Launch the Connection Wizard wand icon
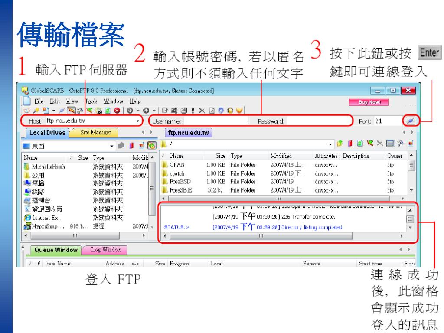Screen dimensions: 444x333 tap(36, 111)
